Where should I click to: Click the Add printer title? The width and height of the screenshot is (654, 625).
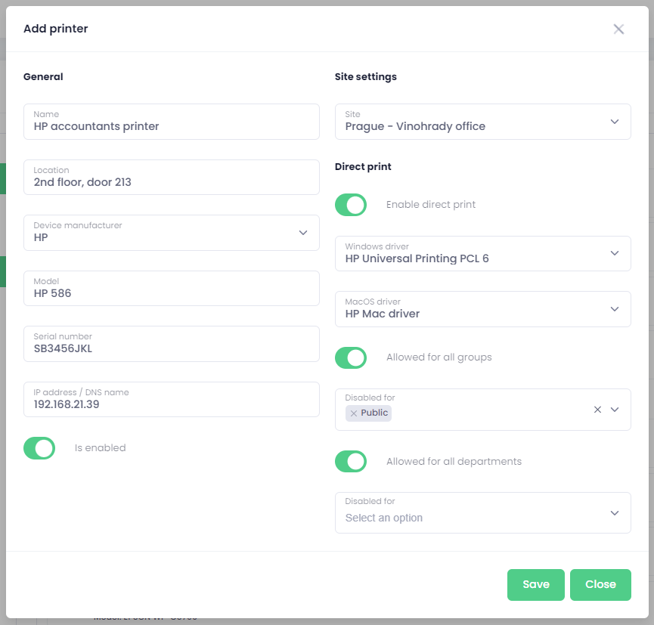pyautogui.click(x=56, y=29)
